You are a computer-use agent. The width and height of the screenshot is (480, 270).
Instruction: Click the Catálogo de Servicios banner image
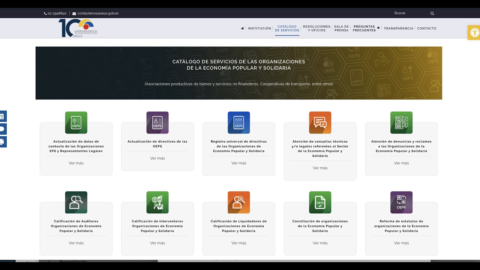(239, 73)
